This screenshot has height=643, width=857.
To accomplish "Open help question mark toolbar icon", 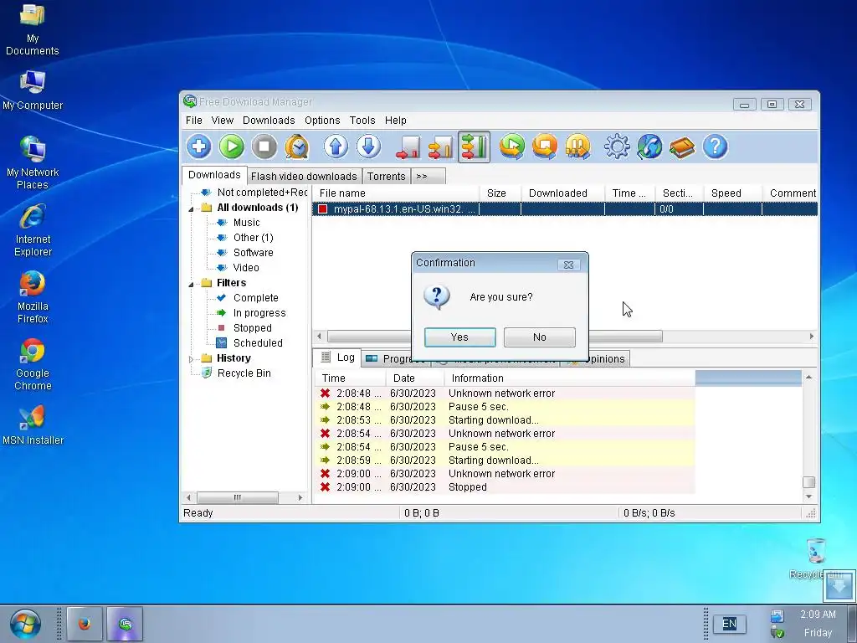I will coord(716,147).
